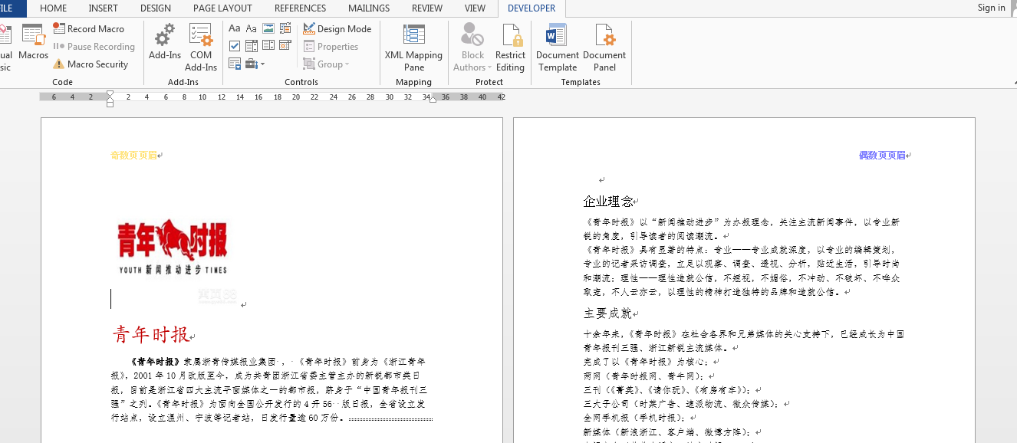This screenshot has height=443, width=1017.
Task: Open Macro Security settings
Action: click(x=90, y=64)
